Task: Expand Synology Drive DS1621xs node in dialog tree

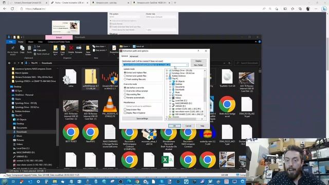Action: pyautogui.click(x=167, y=73)
